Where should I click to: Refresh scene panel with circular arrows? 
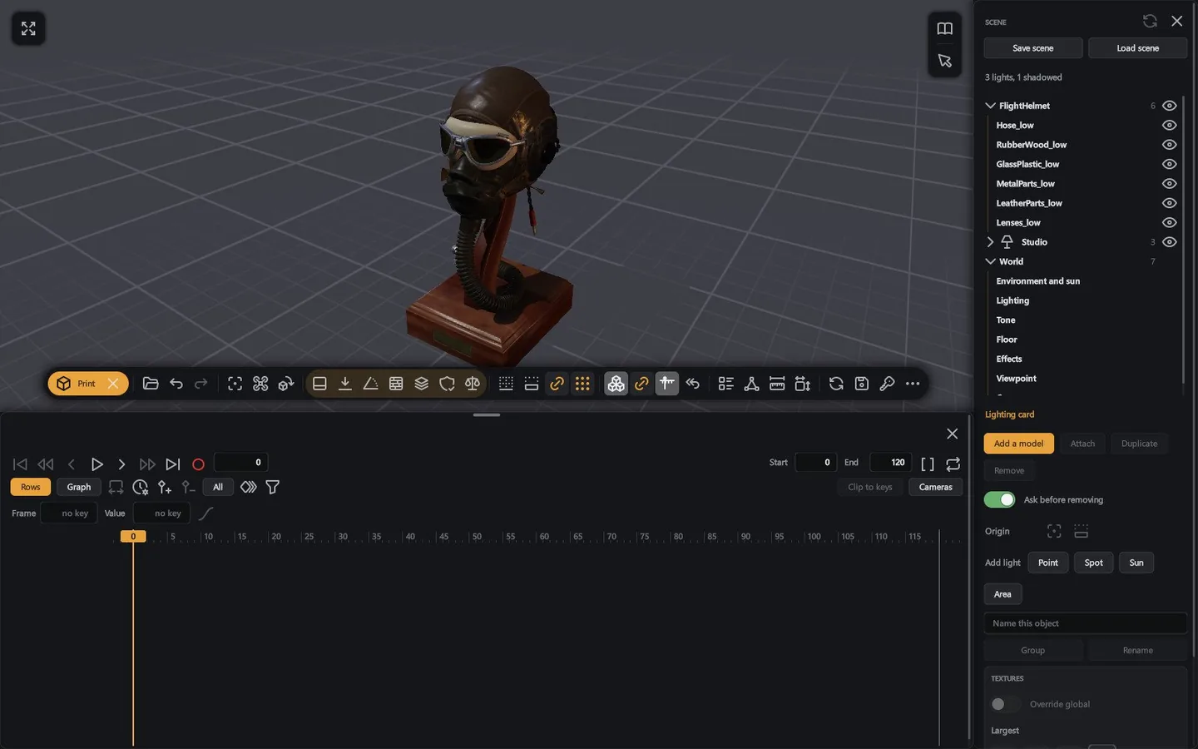(1150, 22)
